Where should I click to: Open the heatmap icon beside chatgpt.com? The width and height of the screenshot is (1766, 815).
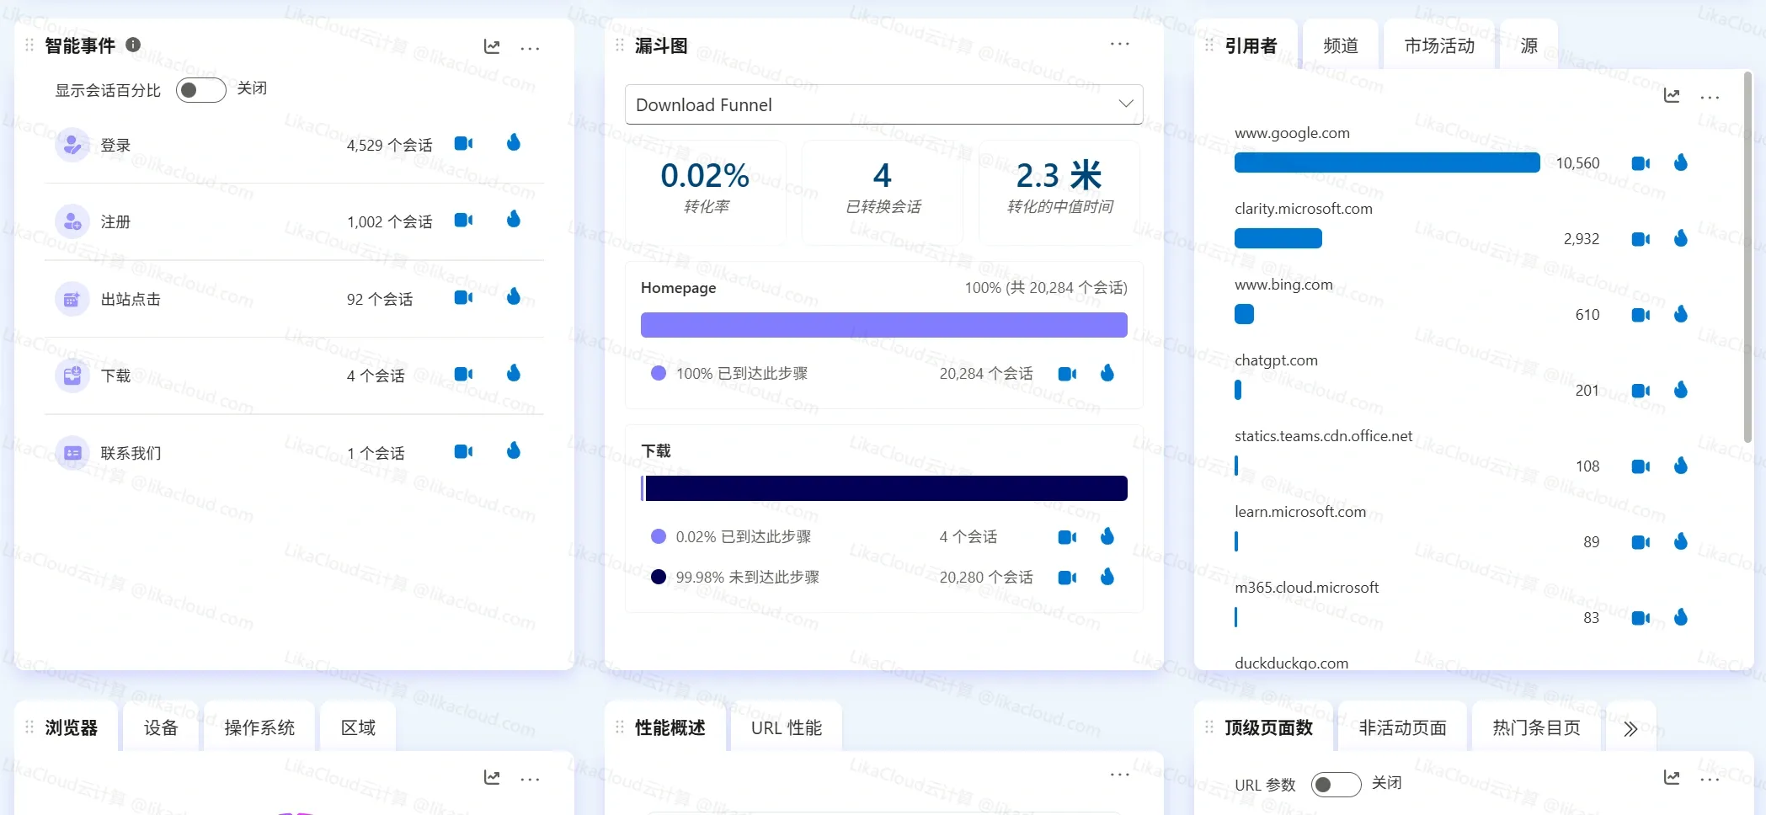[1681, 390]
